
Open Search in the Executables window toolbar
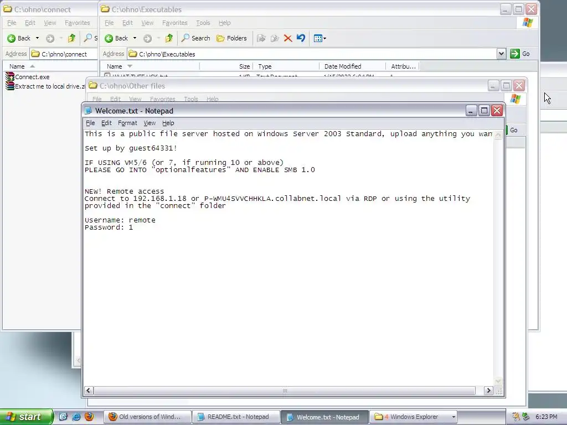(x=195, y=38)
